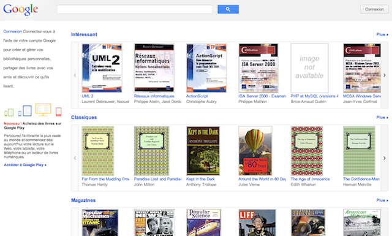The height and width of the screenshot is (236, 392).
Task: Open the Magazines section heading
Action: (x=83, y=200)
